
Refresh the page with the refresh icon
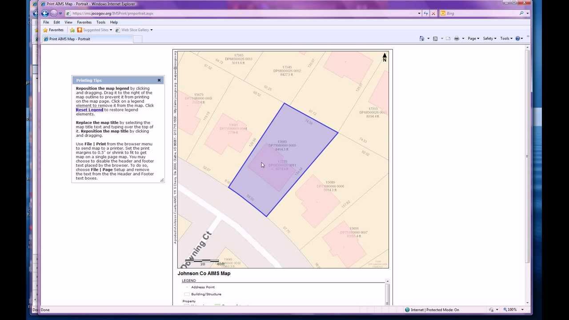click(426, 13)
